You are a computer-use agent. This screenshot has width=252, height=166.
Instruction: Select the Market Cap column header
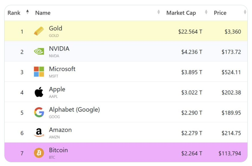[x=181, y=13]
